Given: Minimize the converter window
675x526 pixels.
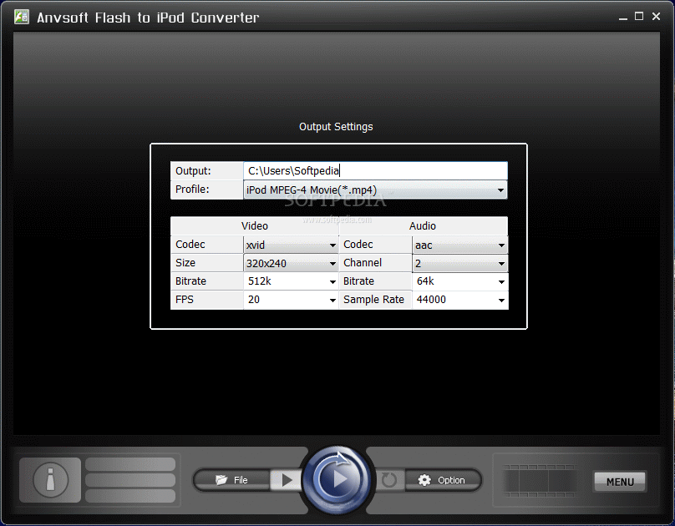Looking at the screenshot, I should 623,18.
